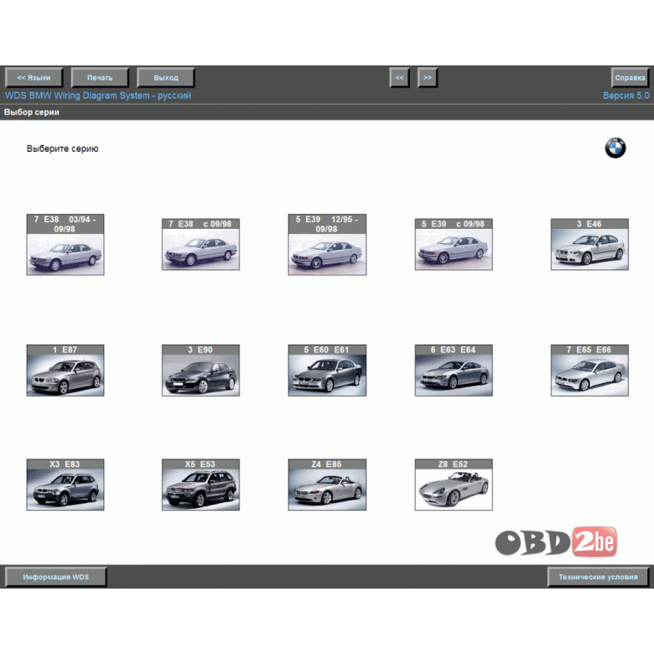
Task: Select the 5 E39 12/95 - 09/98 series
Action: pos(327,245)
